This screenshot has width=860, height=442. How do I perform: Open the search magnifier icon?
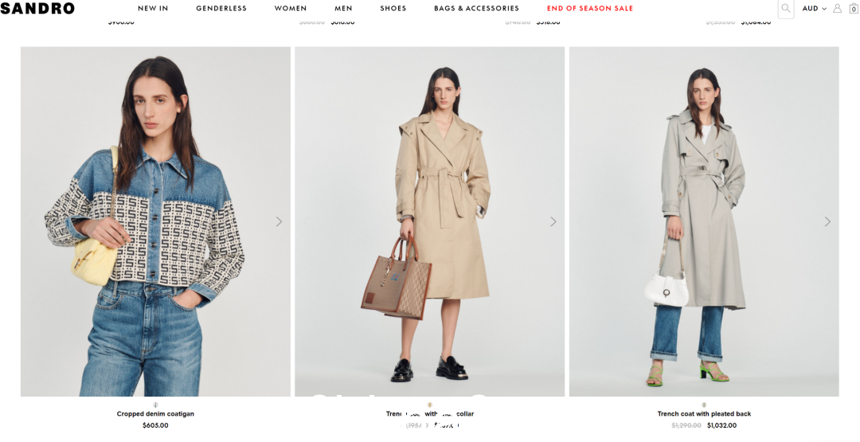(786, 8)
